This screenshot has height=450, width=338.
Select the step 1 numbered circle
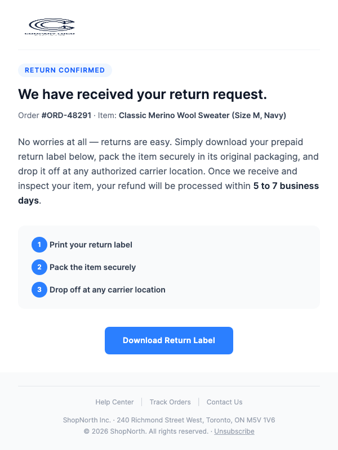coord(38,245)
